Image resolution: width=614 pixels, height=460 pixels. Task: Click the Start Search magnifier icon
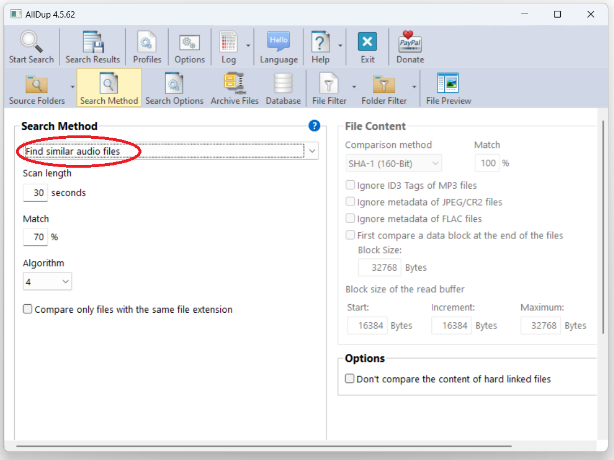pos(31,42)
